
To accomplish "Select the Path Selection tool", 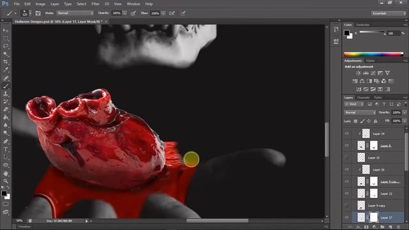I will (6, 157).
